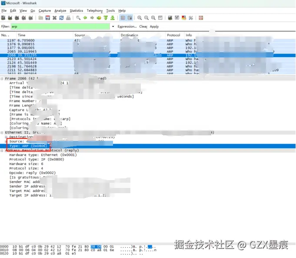Click the Expression... button
Viewport: 296px width, 258px height.
tap(127, 27)
